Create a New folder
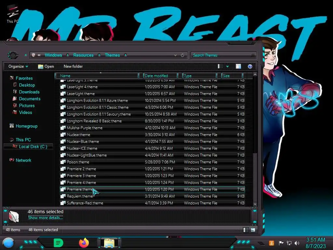The image size is (333, 250). (x=73, y=66)
